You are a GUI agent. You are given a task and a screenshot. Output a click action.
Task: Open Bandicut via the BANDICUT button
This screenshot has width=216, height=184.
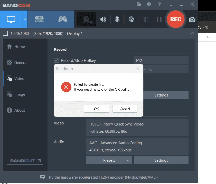coord(25,161)
